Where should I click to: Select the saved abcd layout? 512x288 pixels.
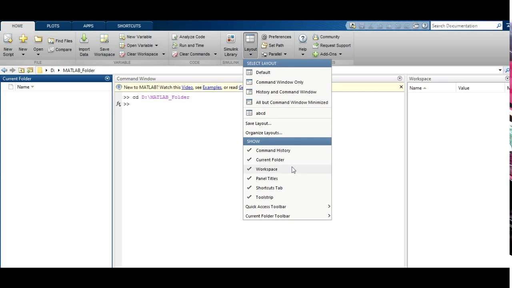click(x=287, y=113)
